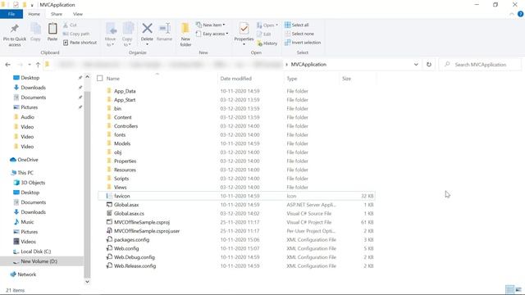The height and width of the screenshot is (295, 525).
Task: Click Paste shortcut command
Action: point(80,43)
